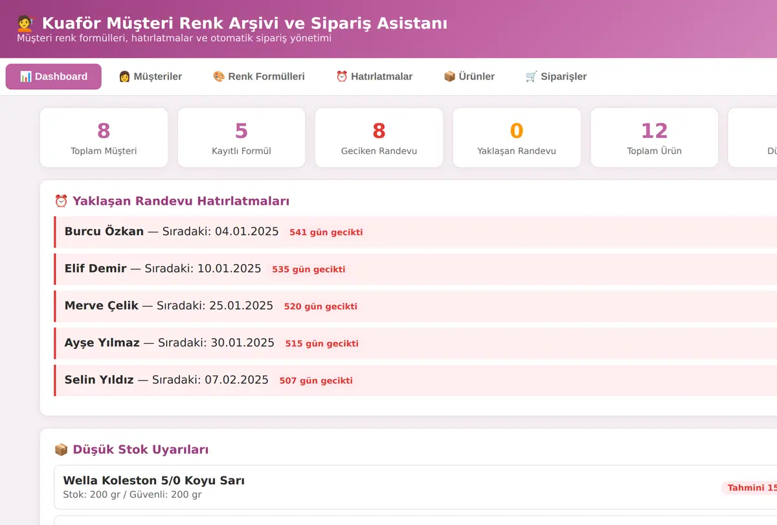
Task: Switch to the Müşteriler tab
Action: (x=150, y=76)
